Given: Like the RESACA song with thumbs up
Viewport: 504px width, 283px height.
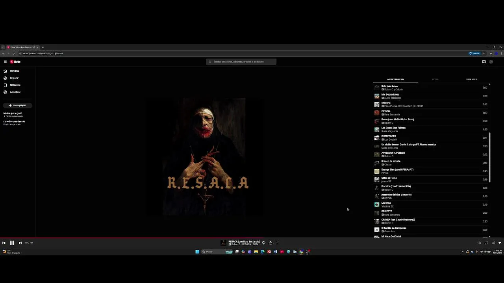Looking at the screenshot, I should click(x=271, y=243).
